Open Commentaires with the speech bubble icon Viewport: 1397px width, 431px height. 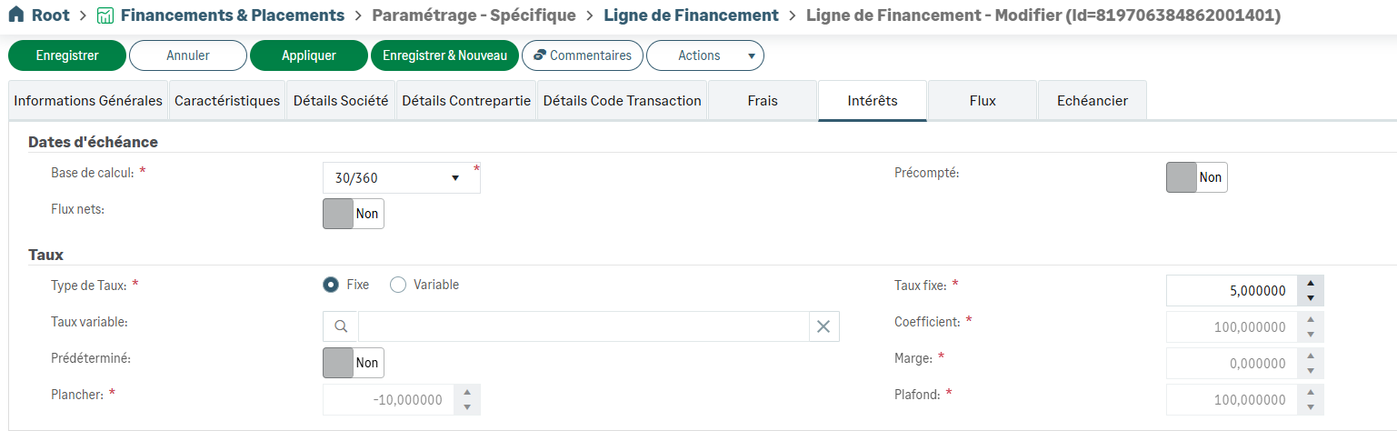[x=540, y=55]
